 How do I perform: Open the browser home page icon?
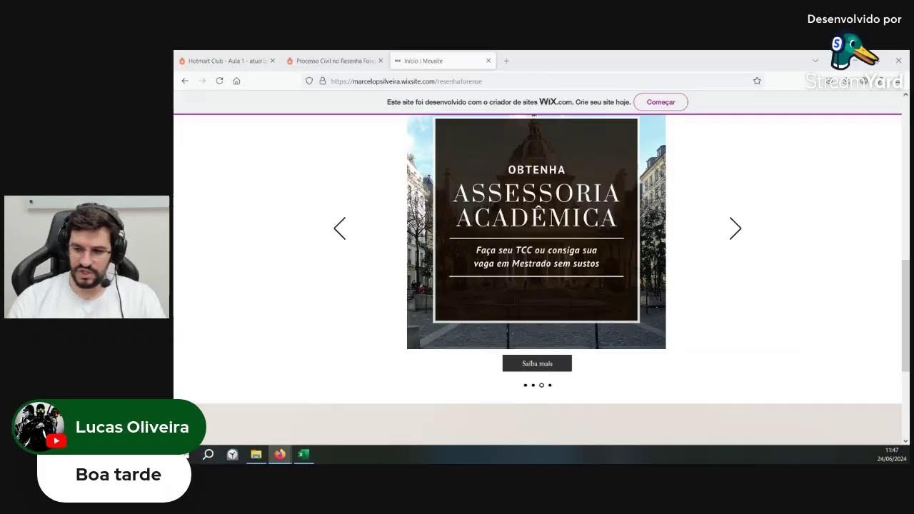click(x=236, y=81)
